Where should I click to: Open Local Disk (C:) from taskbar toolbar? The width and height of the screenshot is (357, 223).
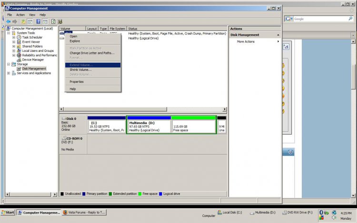click(230, 213)
